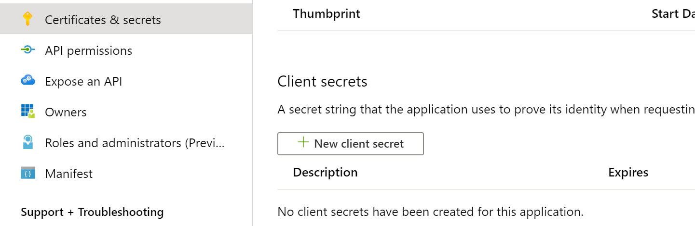Click the green plus icon for new secret
The image size is (695, 226).
tap(303, 142)
